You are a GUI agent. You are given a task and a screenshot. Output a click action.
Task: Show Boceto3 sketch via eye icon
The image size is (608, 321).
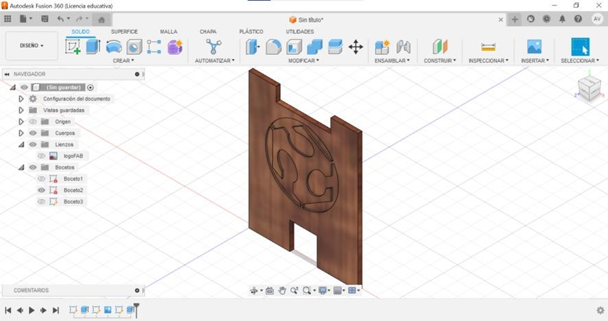(x=41, y=202)
